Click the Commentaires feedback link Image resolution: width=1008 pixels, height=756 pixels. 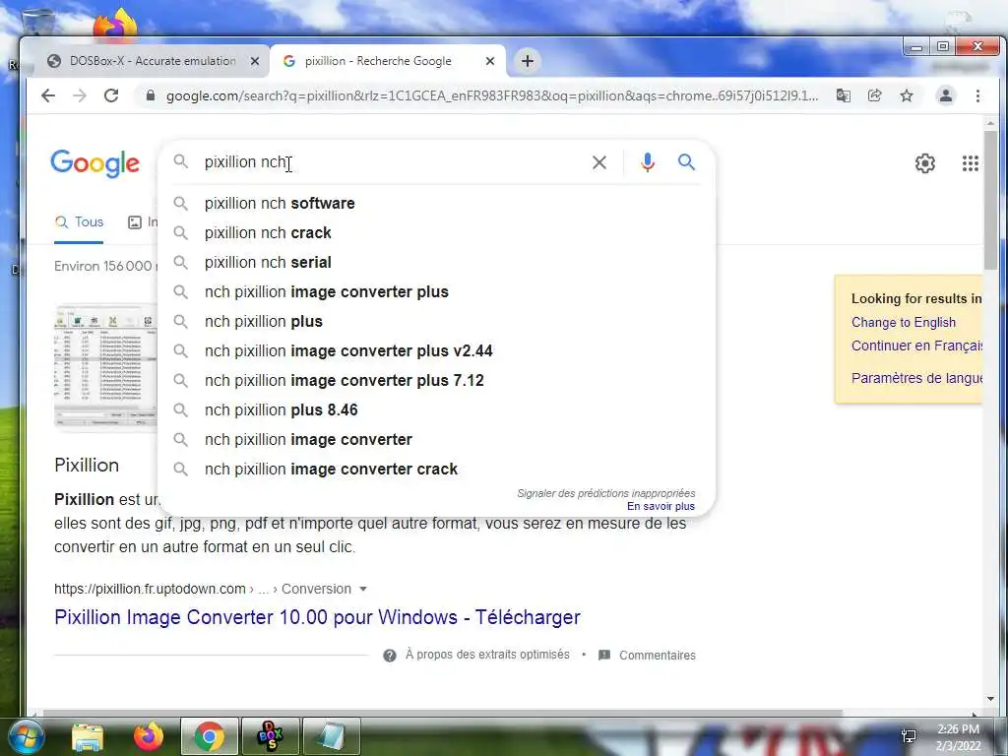(657, 655)
